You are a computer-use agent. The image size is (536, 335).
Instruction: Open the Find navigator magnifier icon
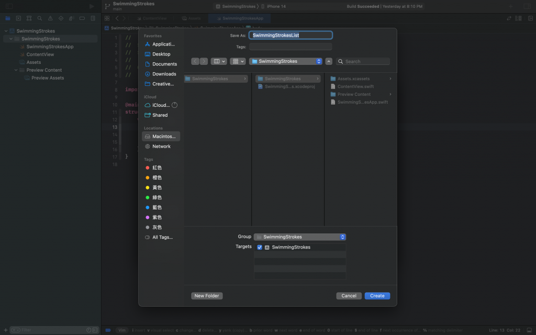point(40,18)
